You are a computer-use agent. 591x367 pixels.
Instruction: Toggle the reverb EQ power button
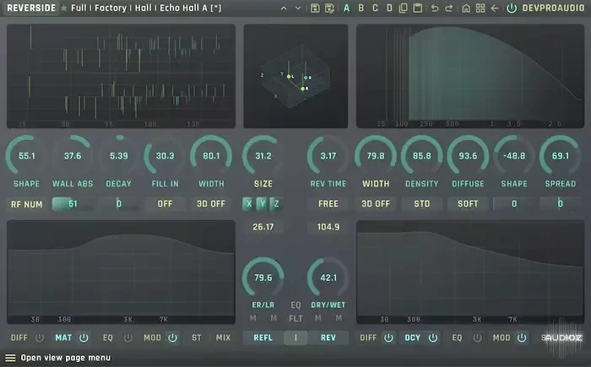coord(477,338)
